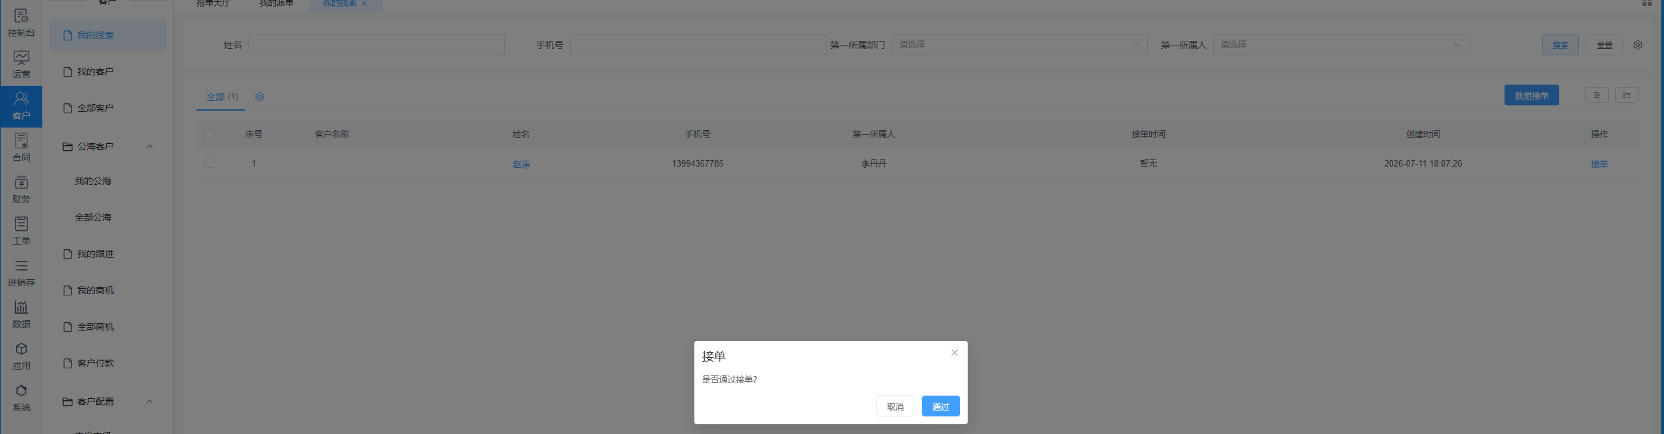Click the phone number 13994357785 cell
The image size is (1664, 434).
point(698,163)
